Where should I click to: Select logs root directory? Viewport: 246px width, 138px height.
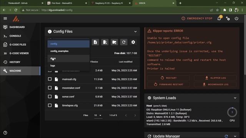point(68,66)
